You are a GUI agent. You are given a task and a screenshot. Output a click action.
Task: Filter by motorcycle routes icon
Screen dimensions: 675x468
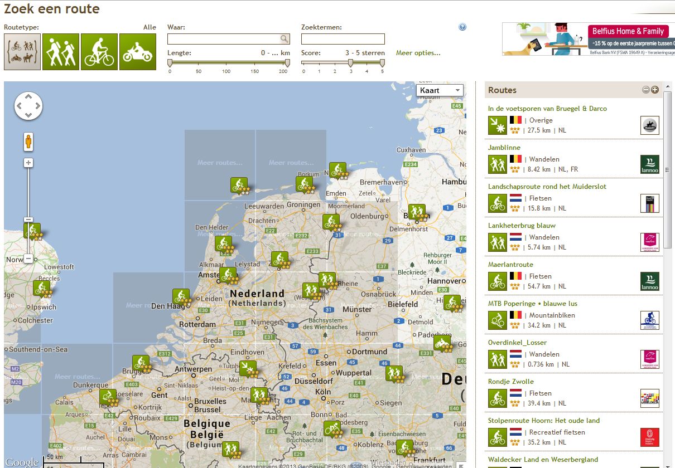[x=138, y=52]
